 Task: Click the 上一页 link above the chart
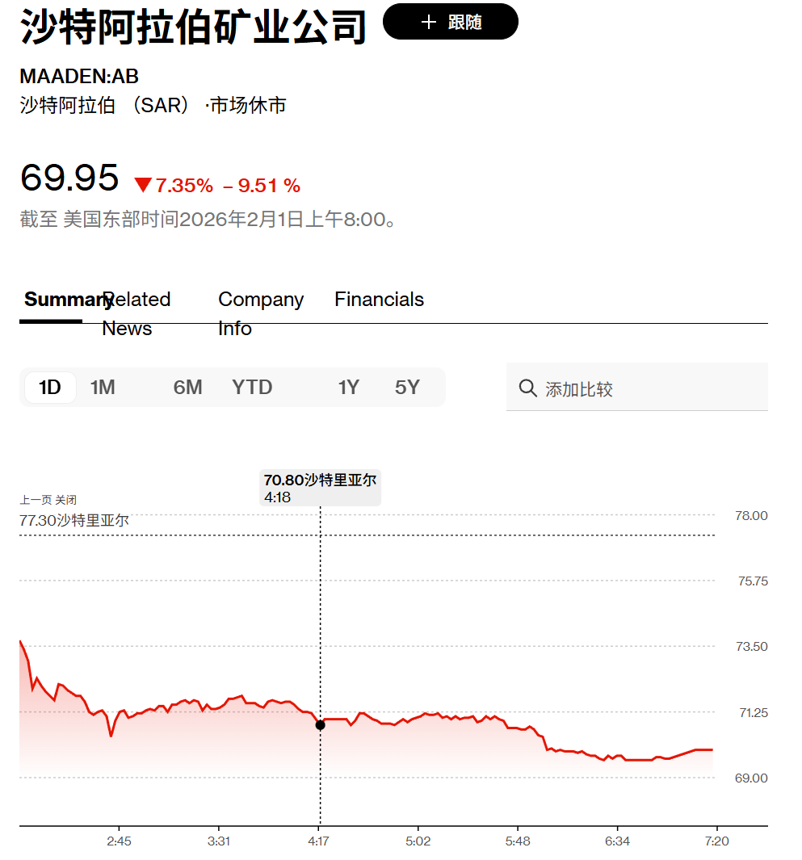(36, 500)
